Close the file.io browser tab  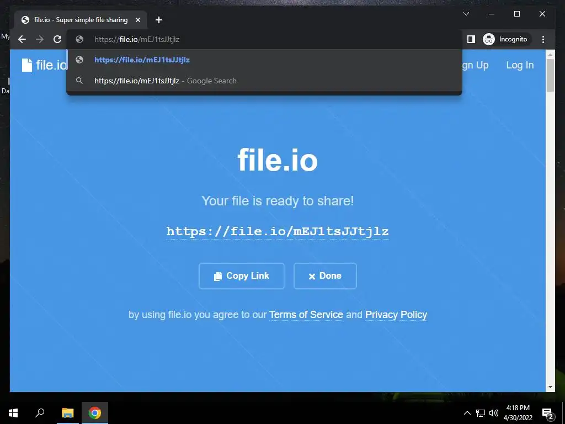pyautogui.click(x=137, y=20)
